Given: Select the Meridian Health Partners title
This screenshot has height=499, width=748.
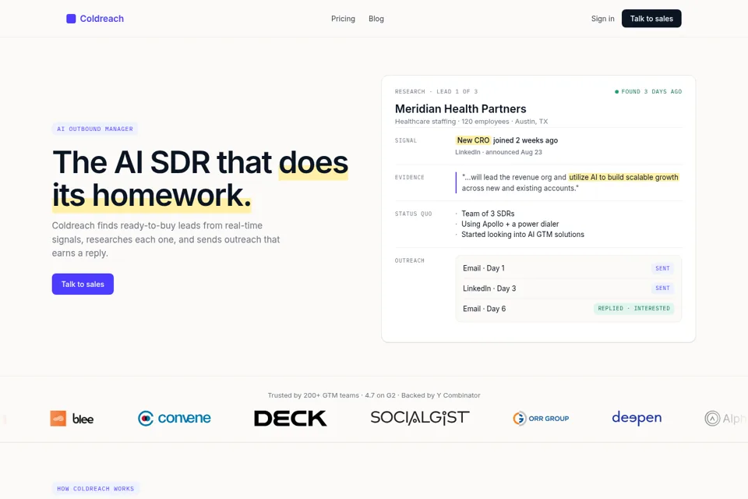Looking at the screenshot, I should (460, 109).
